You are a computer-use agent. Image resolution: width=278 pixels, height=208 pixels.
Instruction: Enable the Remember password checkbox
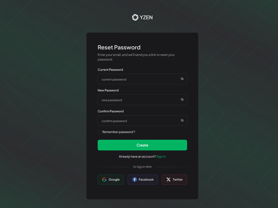pos(99,132)
